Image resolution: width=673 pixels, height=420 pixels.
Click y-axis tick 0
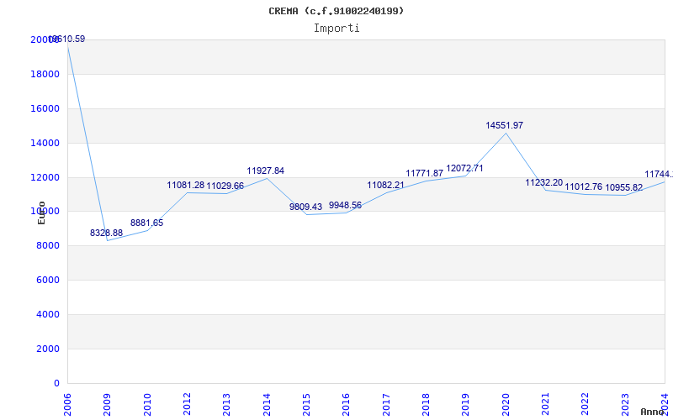coord(56,383)
